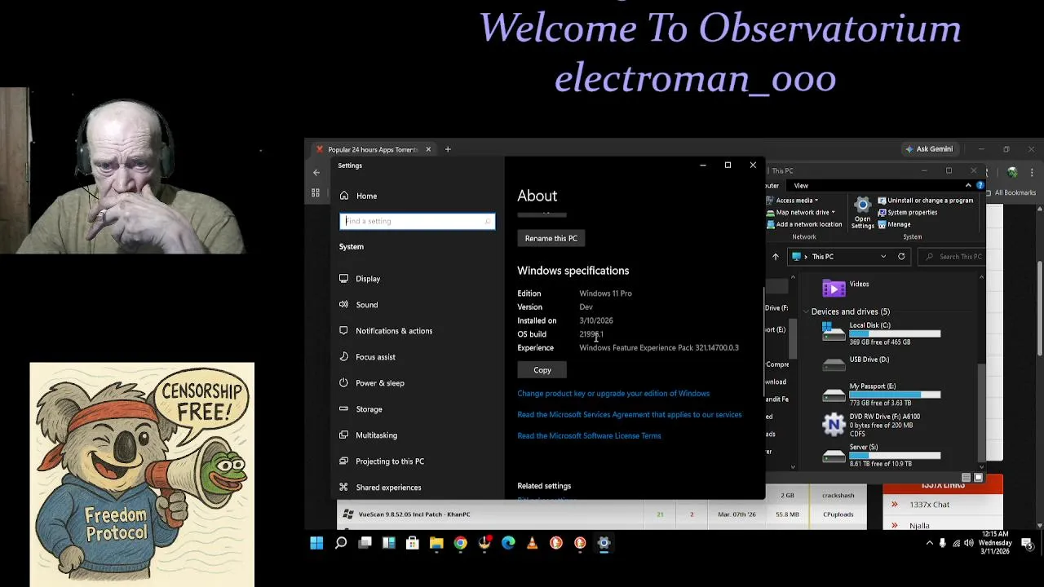Refresh the This PC view

click(901, 257)
